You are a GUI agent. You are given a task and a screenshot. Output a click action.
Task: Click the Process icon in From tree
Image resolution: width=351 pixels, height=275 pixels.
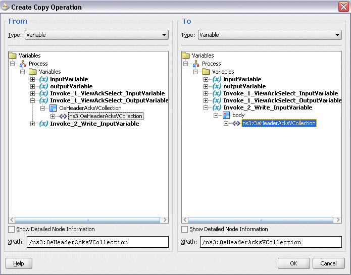click(x=23, y=64)
